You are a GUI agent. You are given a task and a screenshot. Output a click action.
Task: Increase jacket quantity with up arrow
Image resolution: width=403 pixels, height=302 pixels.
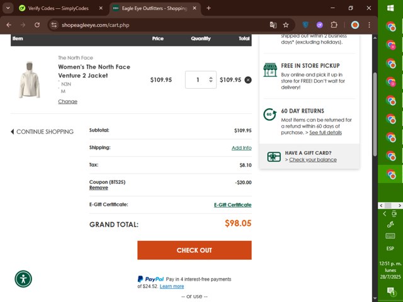(x=211, y=78)
